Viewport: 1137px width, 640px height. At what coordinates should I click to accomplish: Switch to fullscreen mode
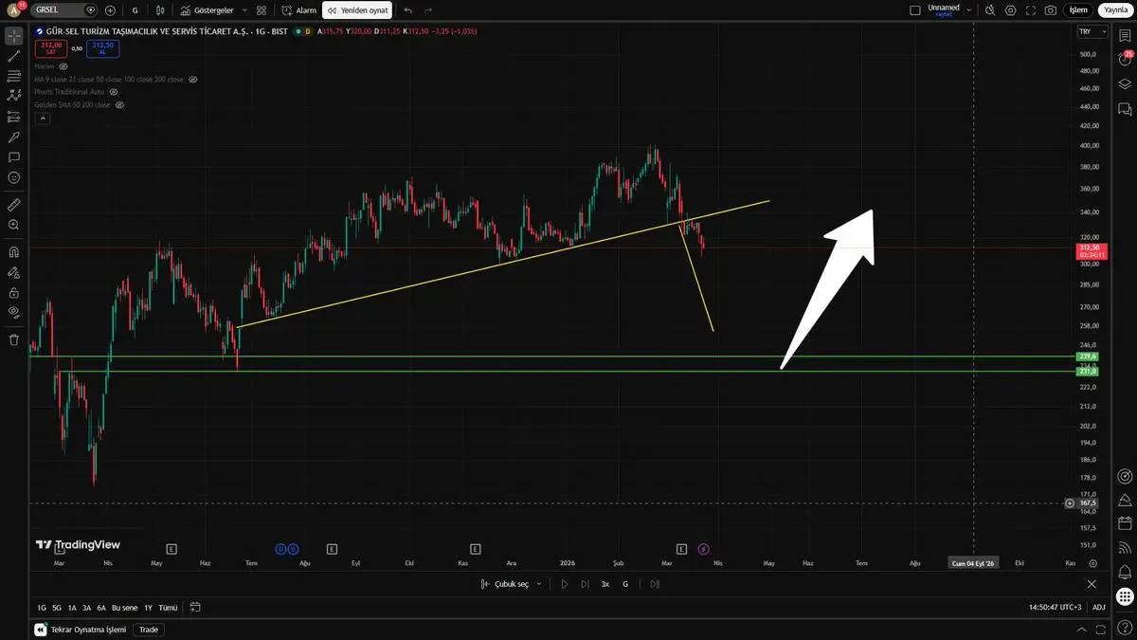point(1030,9)
